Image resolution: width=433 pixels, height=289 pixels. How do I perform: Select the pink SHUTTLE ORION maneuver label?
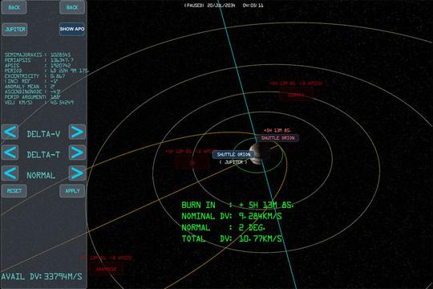pos(277,138)
